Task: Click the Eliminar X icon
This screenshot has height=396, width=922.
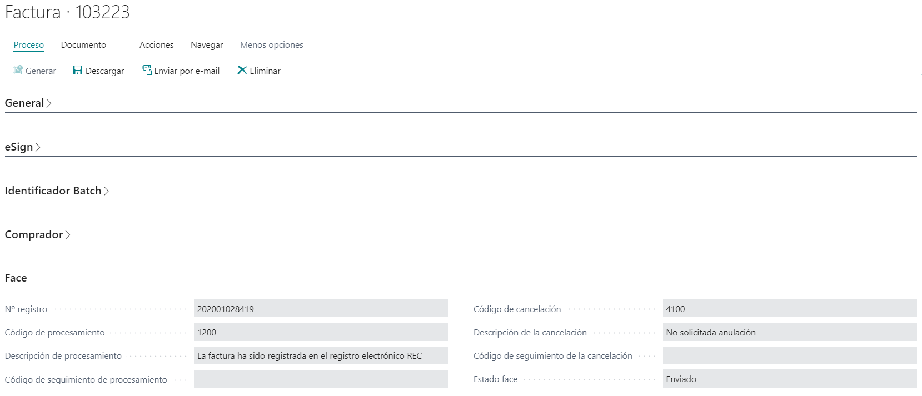Action: coord(242,70)
